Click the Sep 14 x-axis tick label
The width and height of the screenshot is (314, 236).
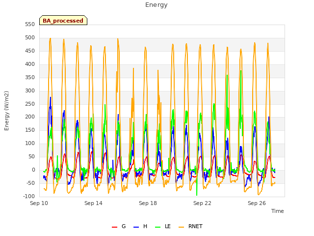tap(93, 203)
